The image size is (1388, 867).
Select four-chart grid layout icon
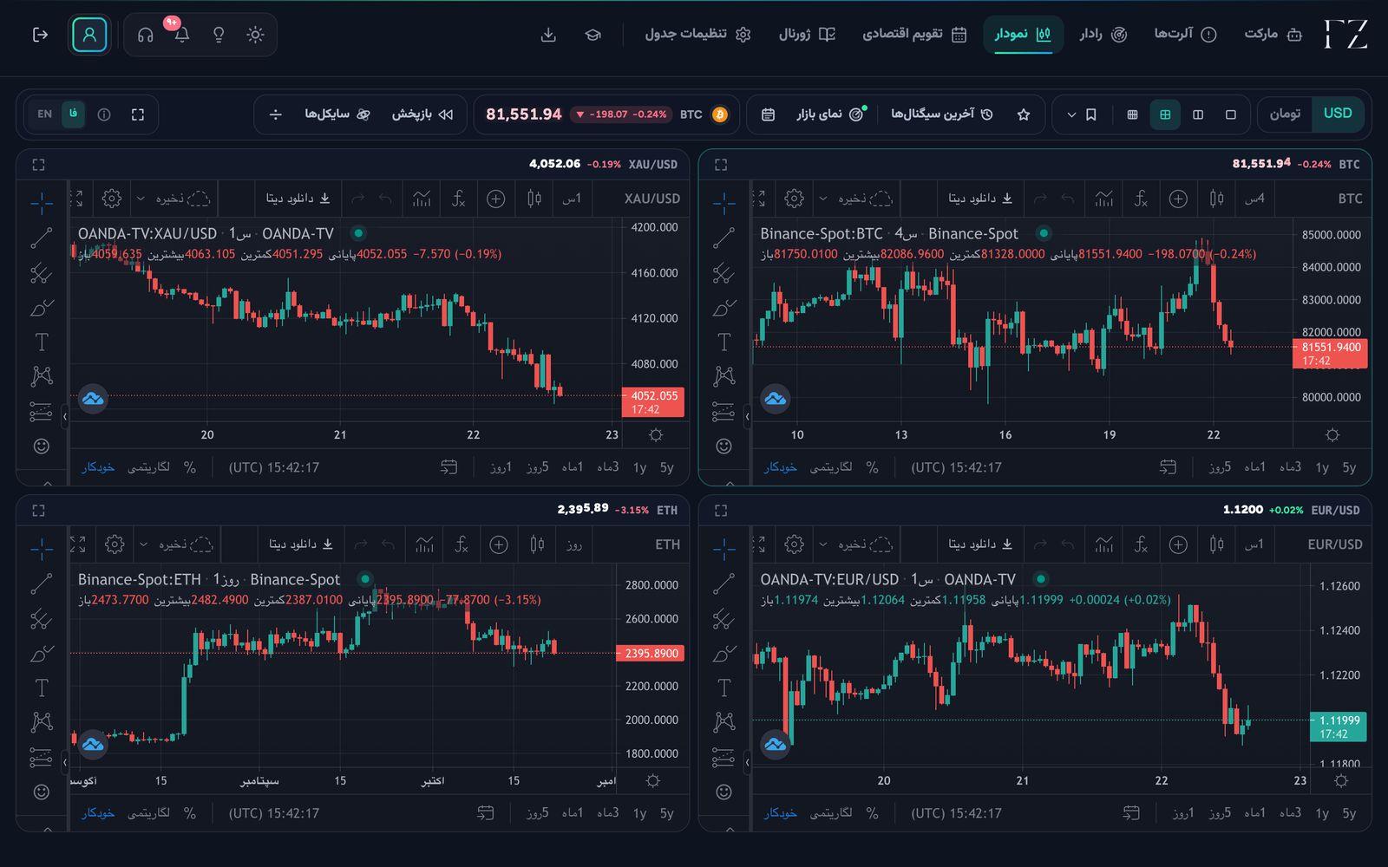[1165, 114]
